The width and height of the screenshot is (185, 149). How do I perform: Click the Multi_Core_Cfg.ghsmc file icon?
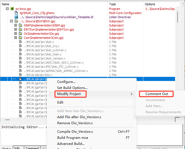click(16, 13)
